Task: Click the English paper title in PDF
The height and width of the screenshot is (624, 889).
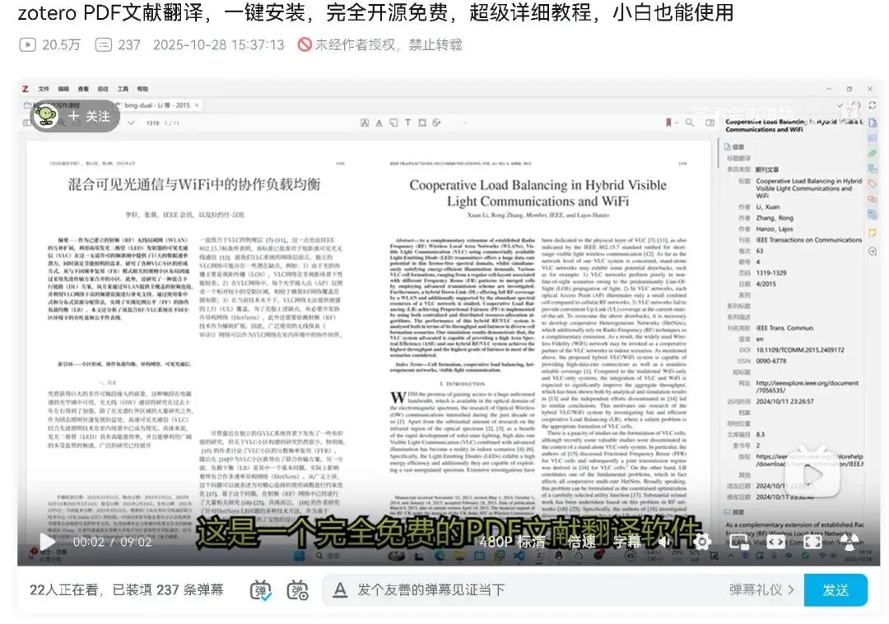Action: [x=538, y=193]
